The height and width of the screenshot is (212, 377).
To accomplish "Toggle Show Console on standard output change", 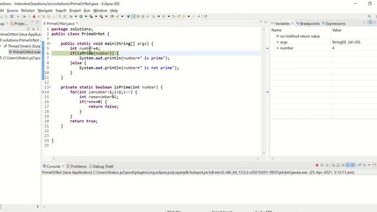I will point(348,165).
